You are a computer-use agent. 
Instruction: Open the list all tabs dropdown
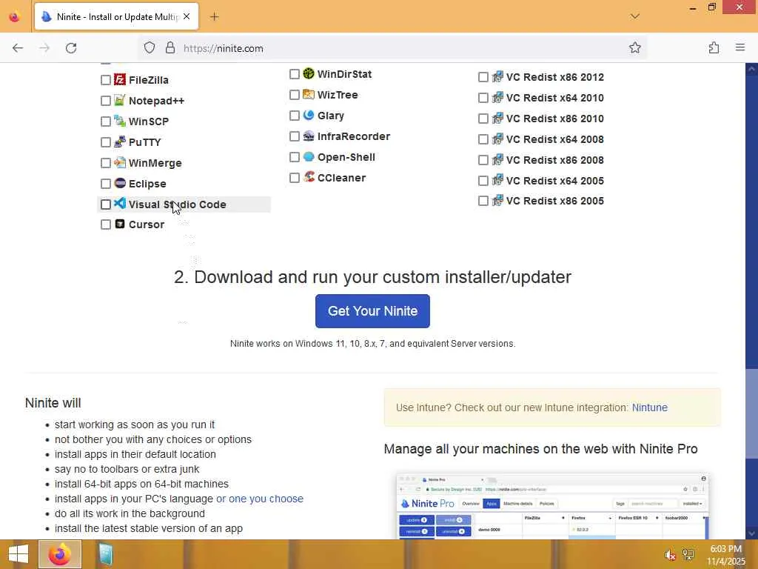click(x=634, y=16)
